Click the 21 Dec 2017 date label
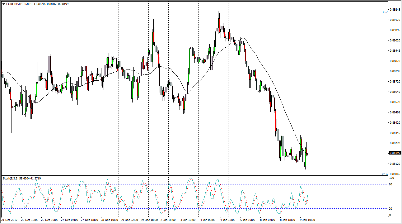This screenshot has width=402, height=224. [10, 220]
